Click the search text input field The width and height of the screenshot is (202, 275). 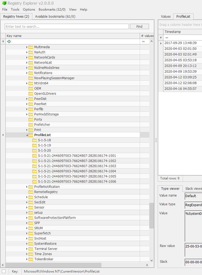pos(67,26)
